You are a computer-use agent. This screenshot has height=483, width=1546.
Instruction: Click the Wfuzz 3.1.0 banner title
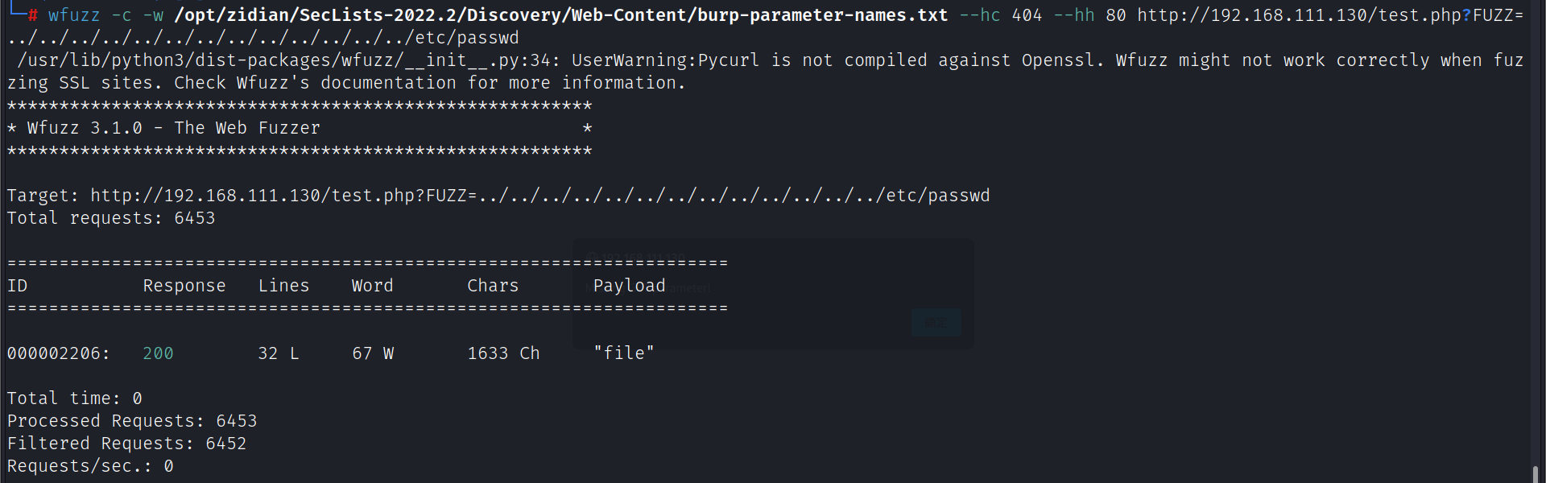pyautogui.click(x=173, y=128)
